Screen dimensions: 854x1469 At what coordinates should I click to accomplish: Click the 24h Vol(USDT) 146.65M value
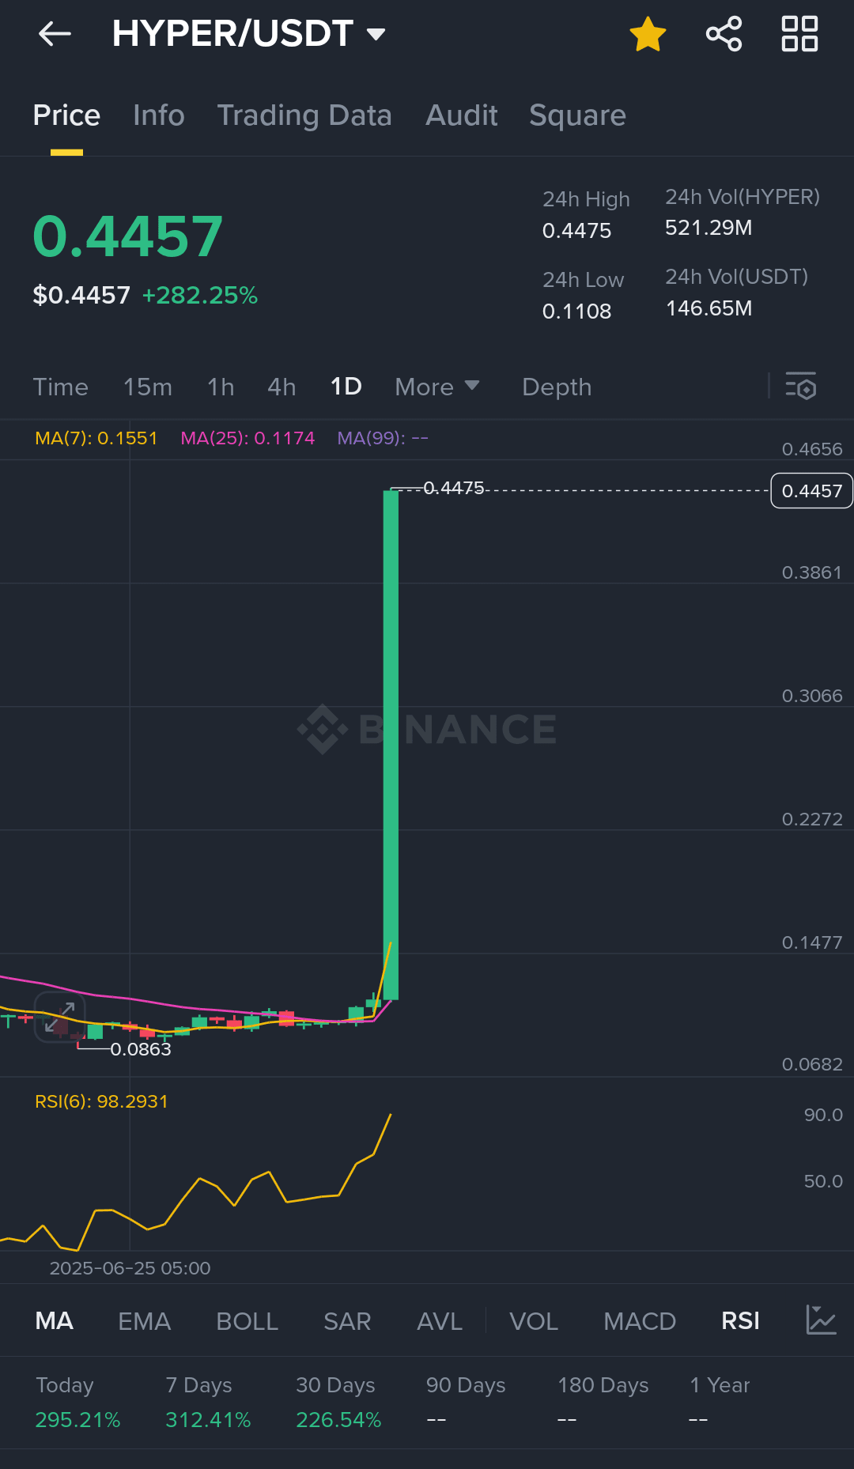coord(709,308)
